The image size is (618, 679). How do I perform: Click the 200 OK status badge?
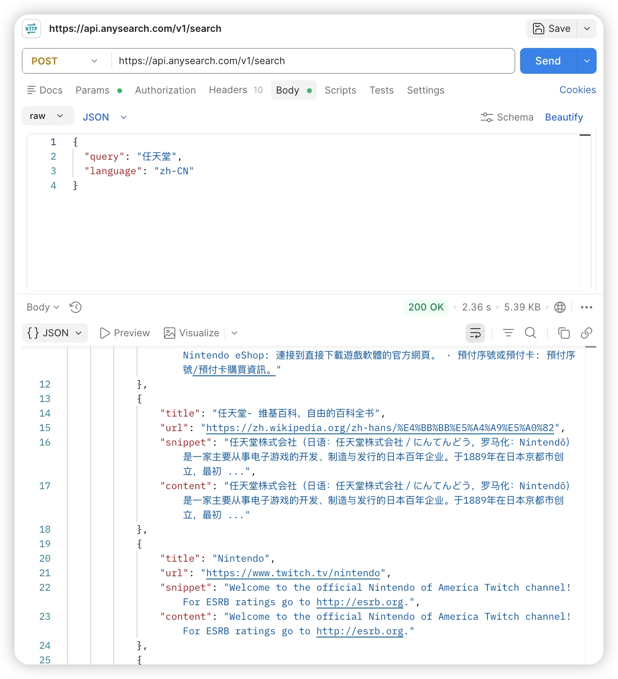(x=426, y=307)
